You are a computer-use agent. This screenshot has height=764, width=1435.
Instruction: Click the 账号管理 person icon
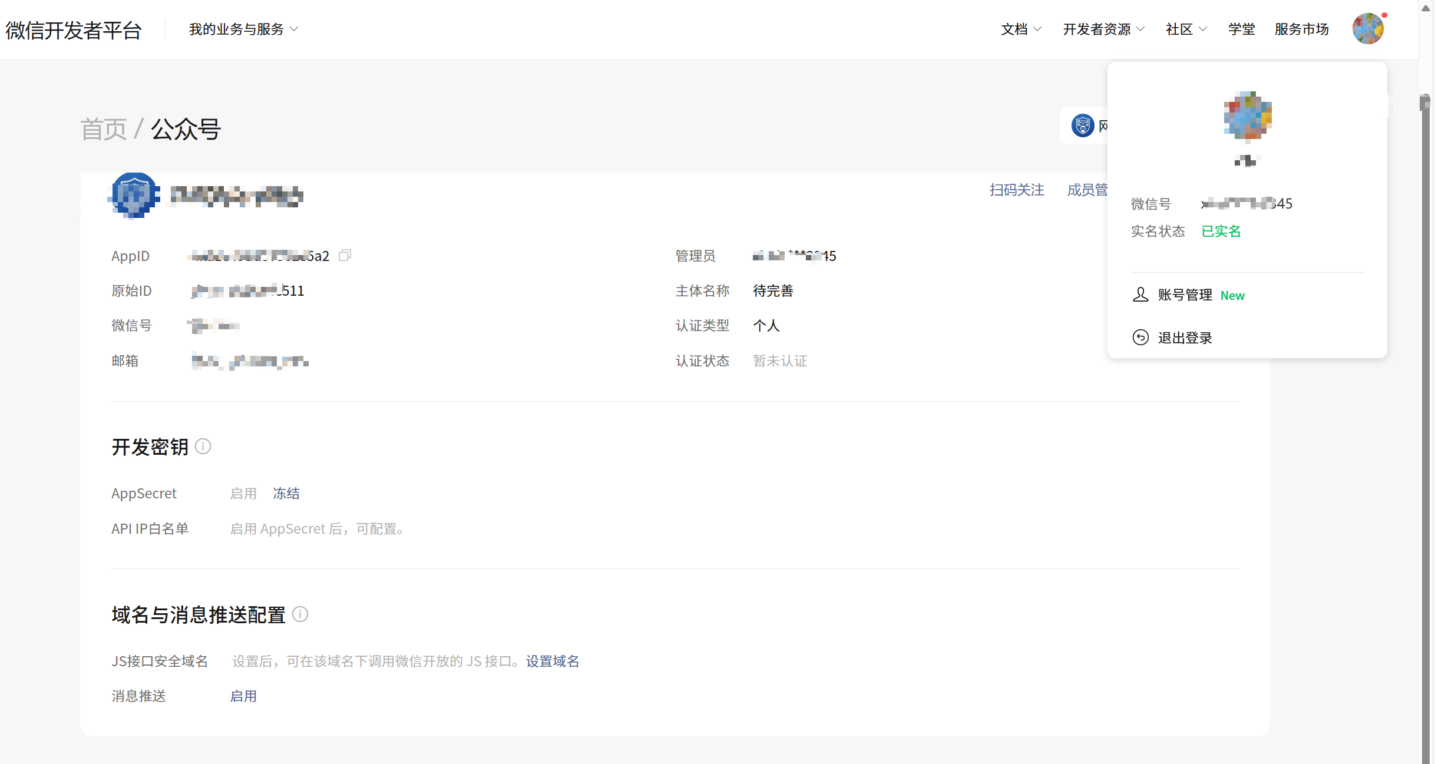tap(1140, 295)
